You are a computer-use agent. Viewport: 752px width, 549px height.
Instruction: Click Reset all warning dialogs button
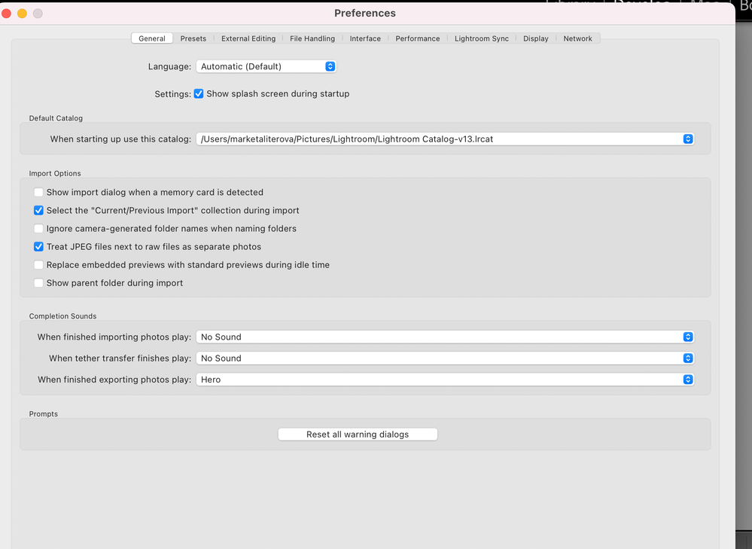tap(358, 435)
